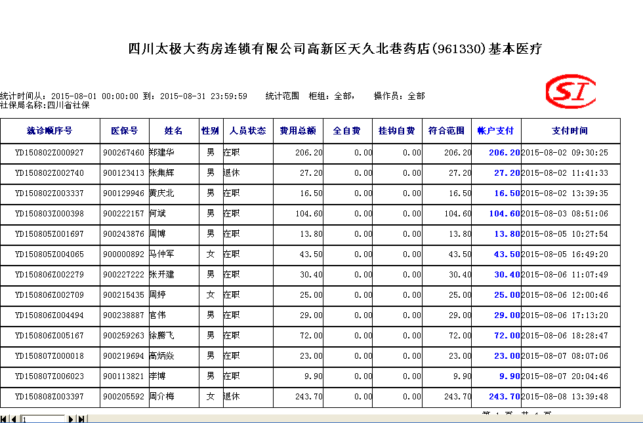Click blue account payment 72.00

(x=507, y=336)
